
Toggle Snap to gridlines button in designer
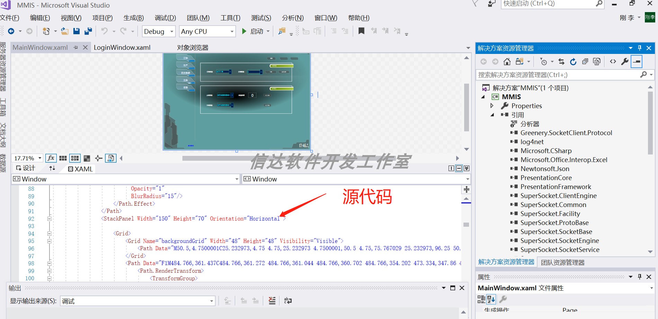click(x=75, y=158)
